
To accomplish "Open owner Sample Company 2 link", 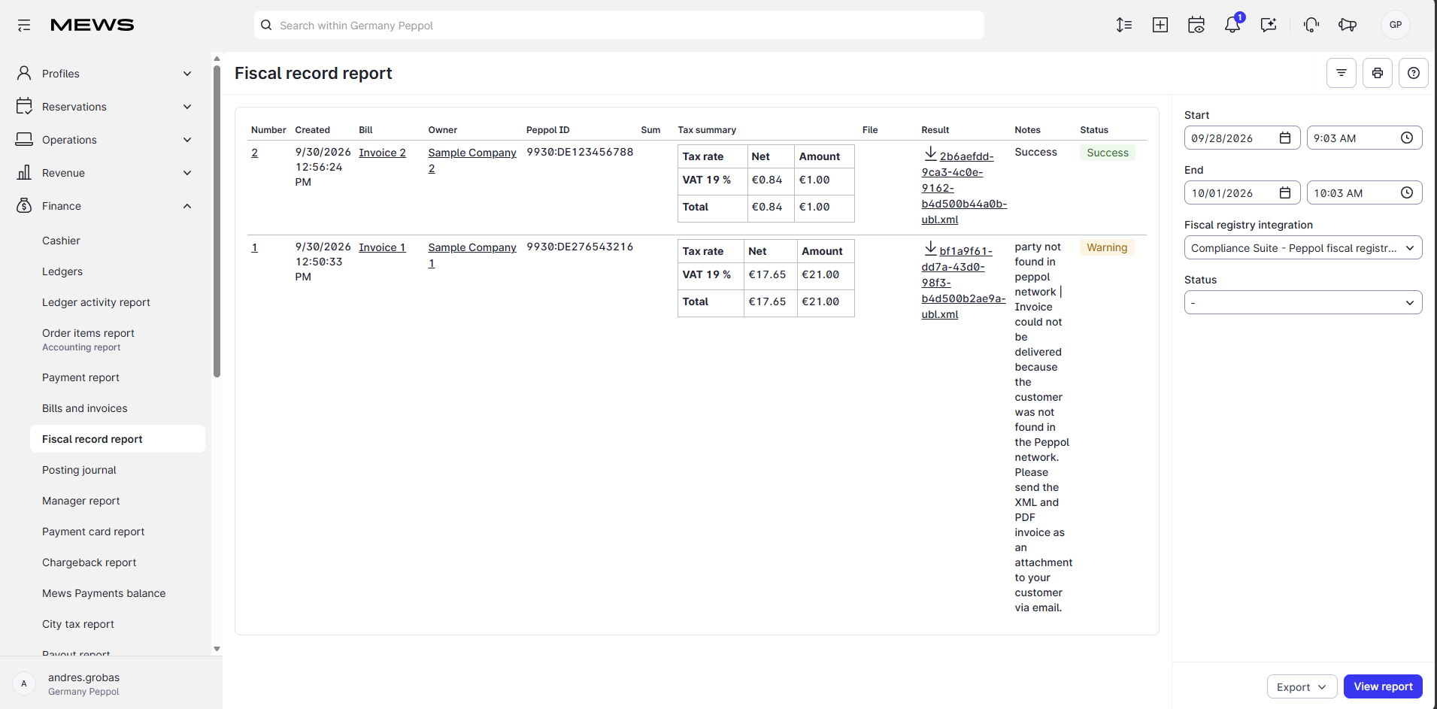I will pos(472,160).
